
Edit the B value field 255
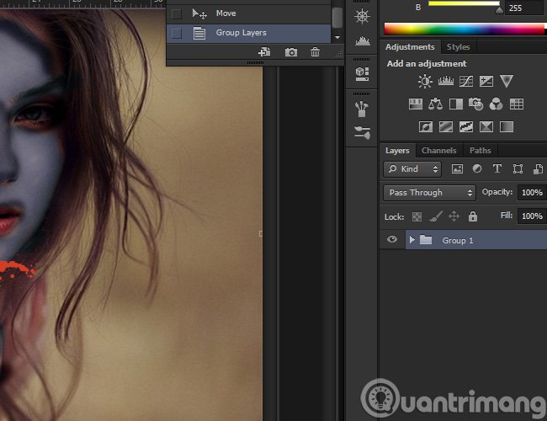526,8
